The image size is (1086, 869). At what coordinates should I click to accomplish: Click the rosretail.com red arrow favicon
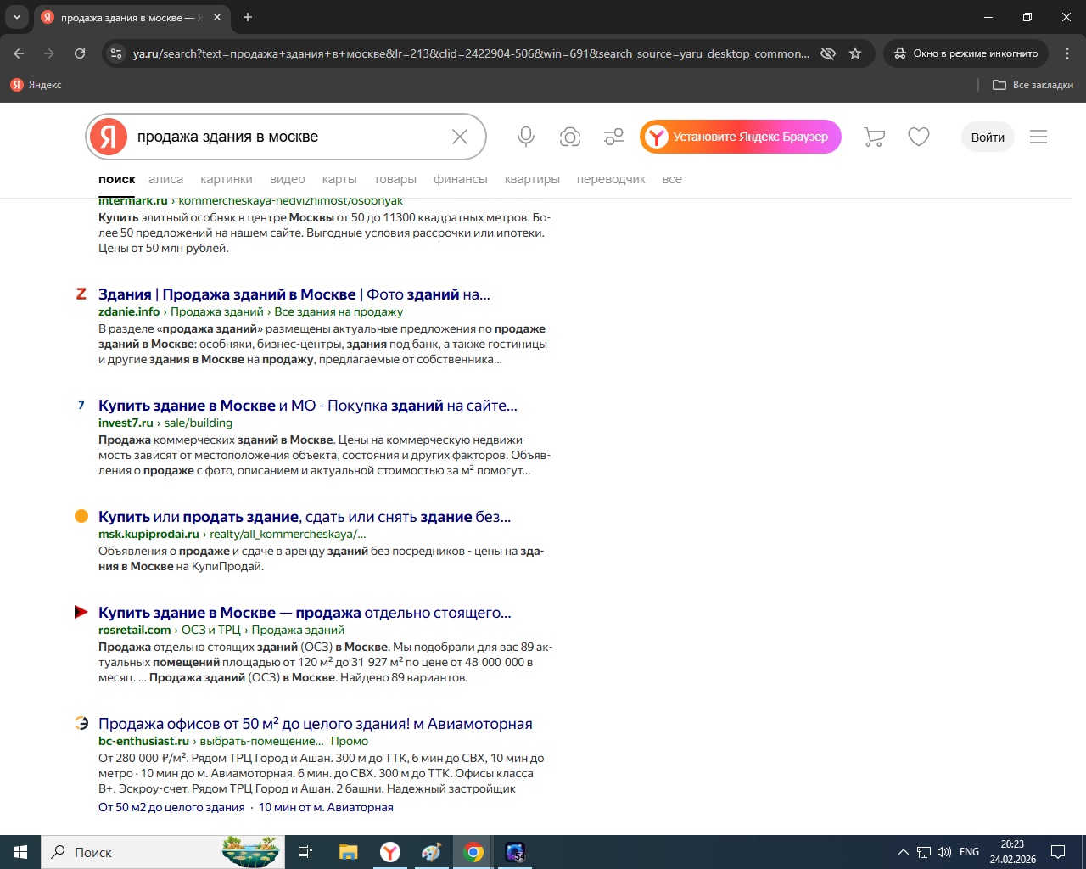pos(81,612)
